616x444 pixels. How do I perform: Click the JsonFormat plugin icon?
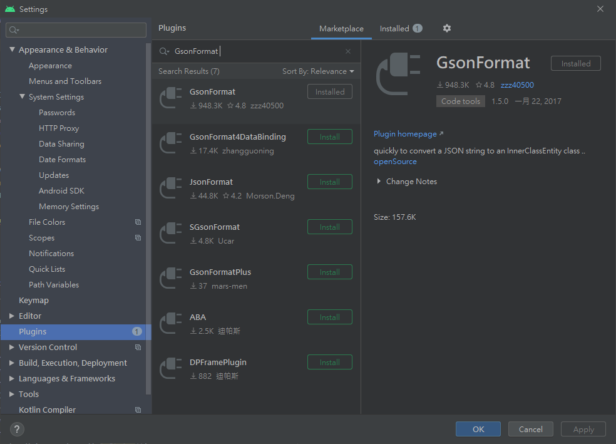(x=170, y=188)
